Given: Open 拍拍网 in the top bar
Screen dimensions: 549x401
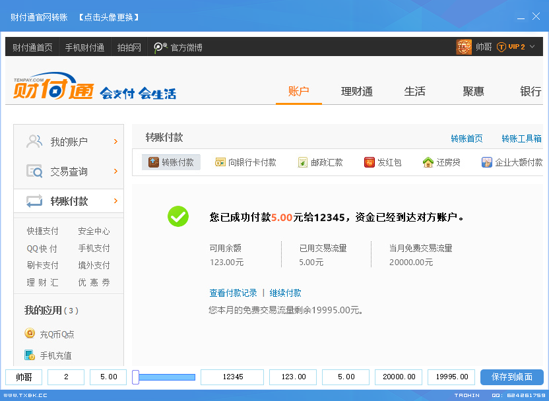Looking at the screenshot, I should pyautogui.click(x=129, y=47).
